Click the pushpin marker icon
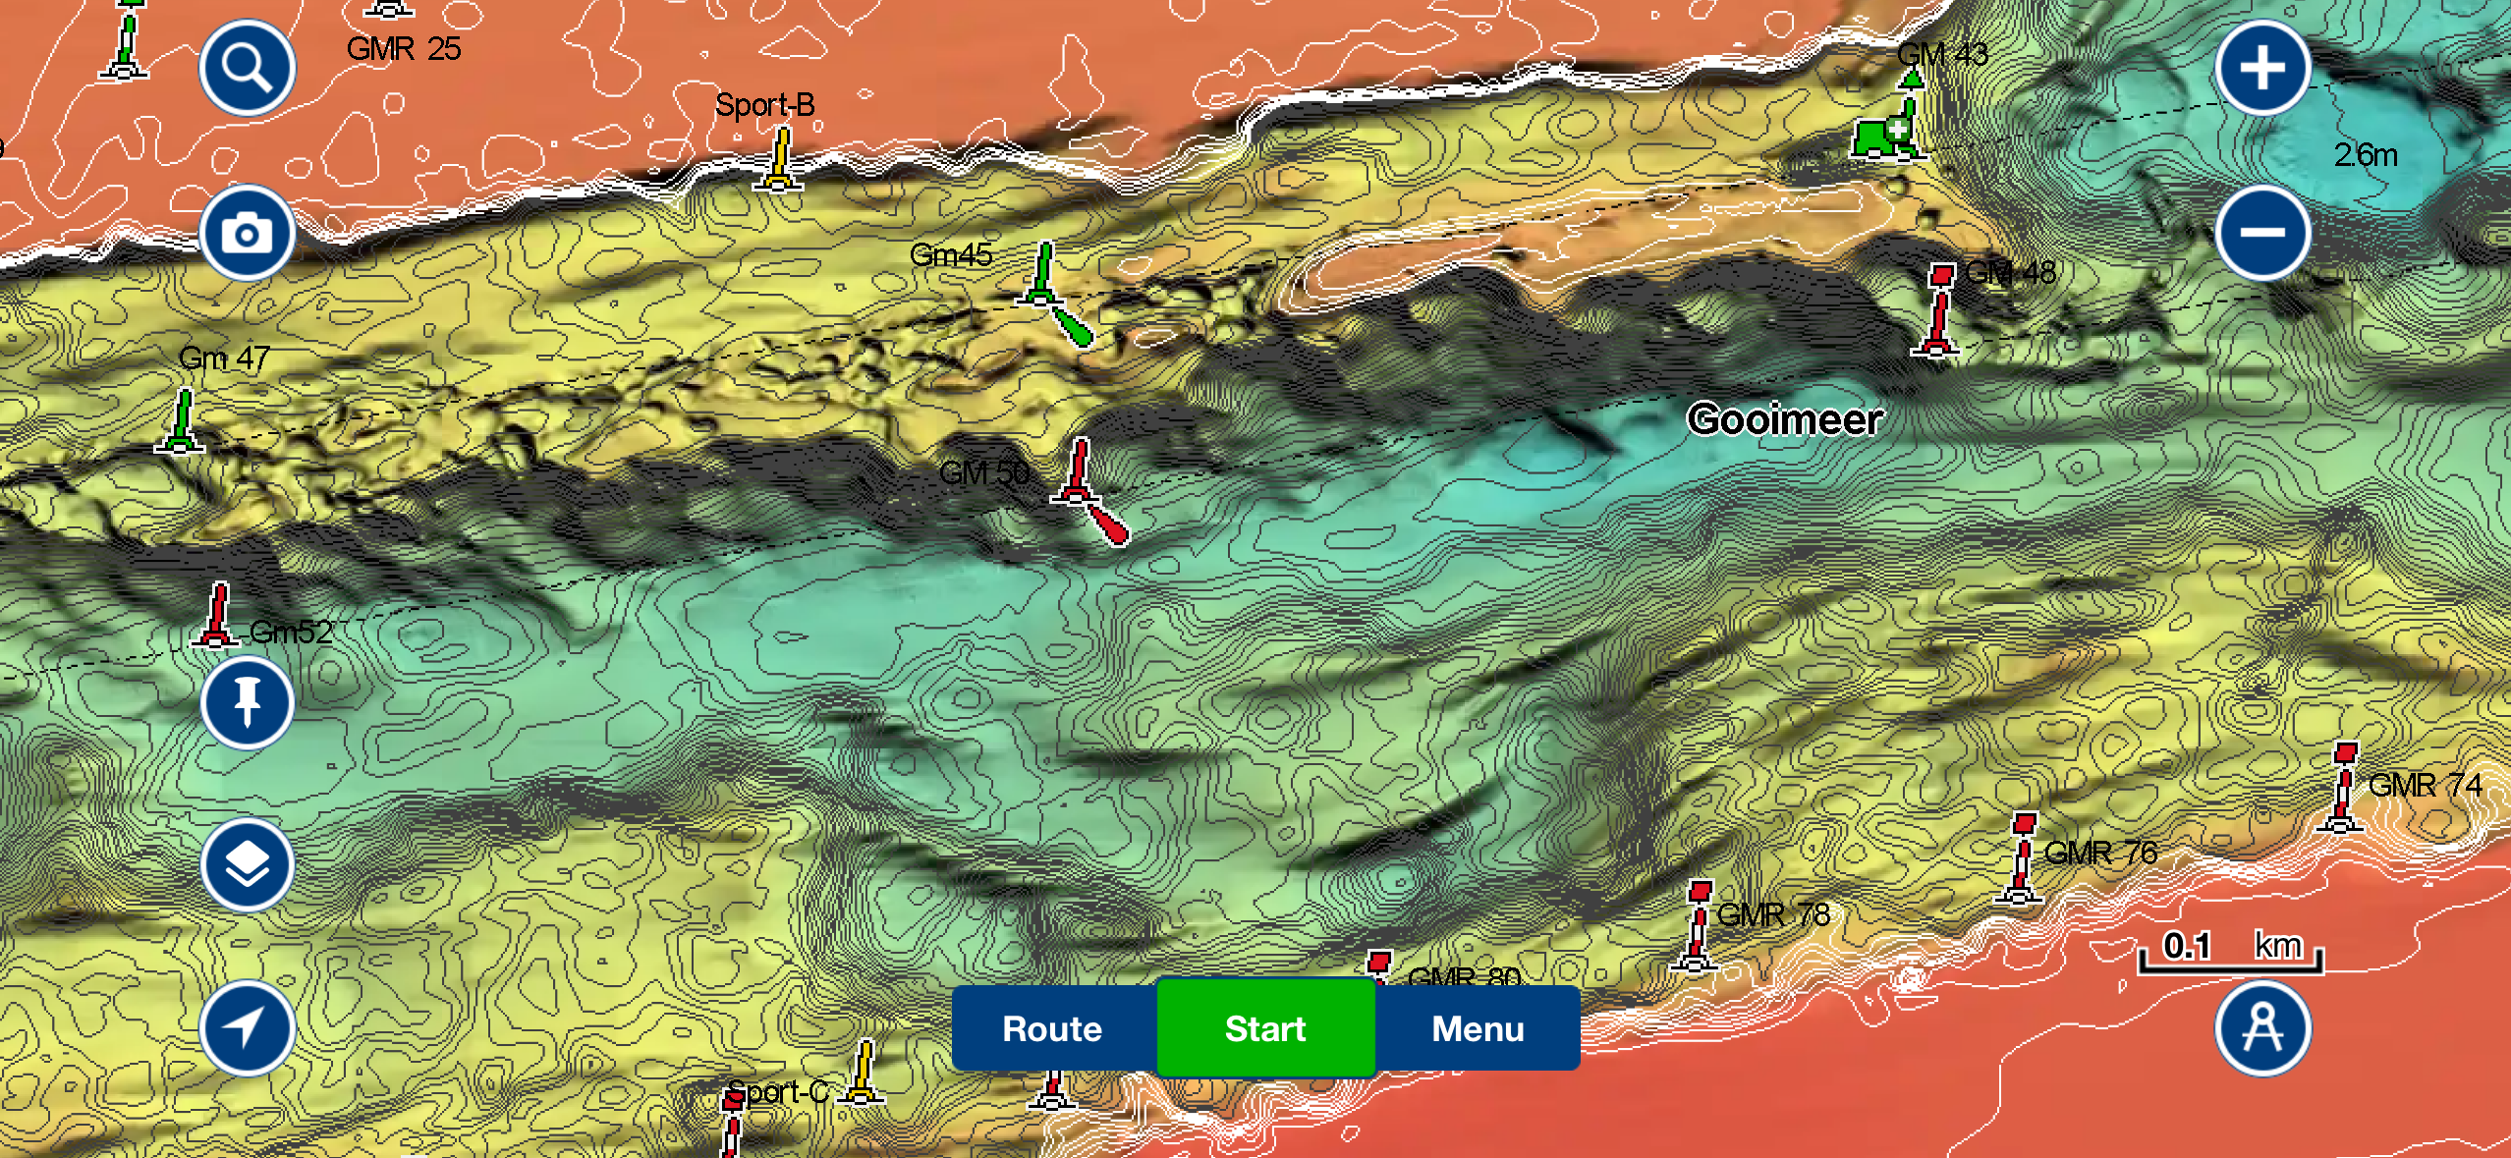 click(247, 703)
